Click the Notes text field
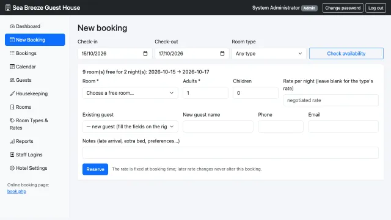The image size is (391, 220). click(x=230, y=153)
